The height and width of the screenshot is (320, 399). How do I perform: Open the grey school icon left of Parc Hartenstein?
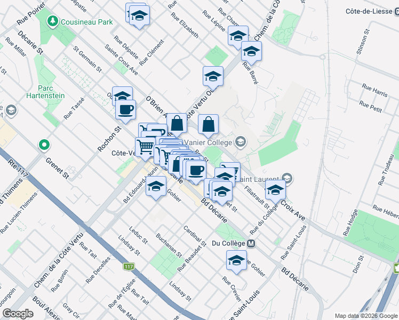(x=11, y=110)
